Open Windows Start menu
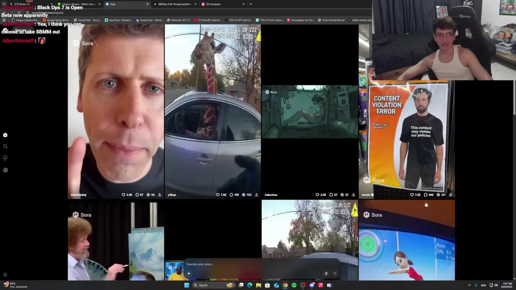516x290 pixels. point(187,285)
